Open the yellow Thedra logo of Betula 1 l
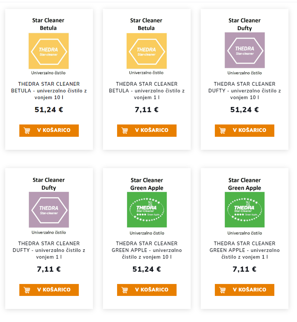This screenshot has height=322, width=297. (x=146, y=51)
